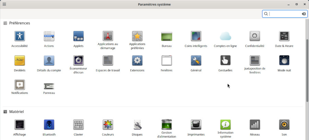Click the Préférences section heading
The height and width of the screenshot is (140, 309).
point(20,23)
